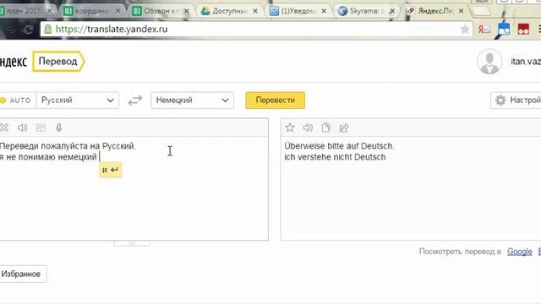Share the translation
Screen dimensions: 541x304
pos(344,128)
